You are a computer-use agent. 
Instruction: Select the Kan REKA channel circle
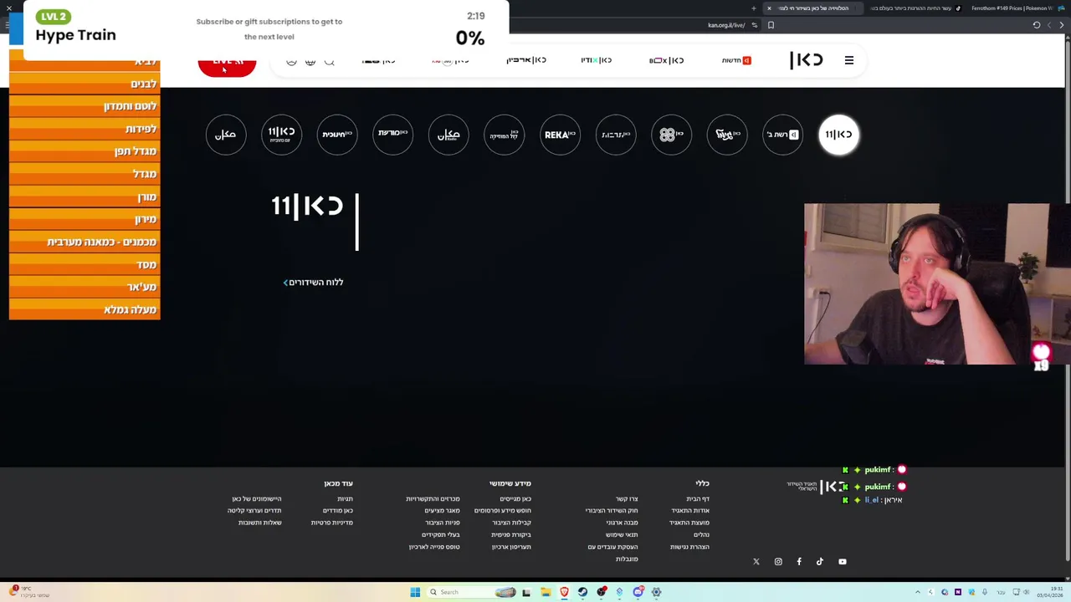point(560,135)
